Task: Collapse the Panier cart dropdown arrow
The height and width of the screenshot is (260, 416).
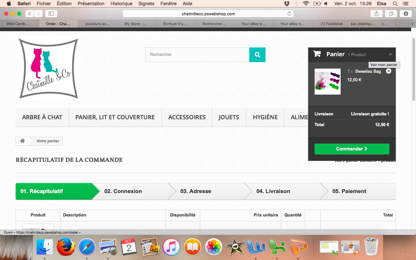Action: 390,54
